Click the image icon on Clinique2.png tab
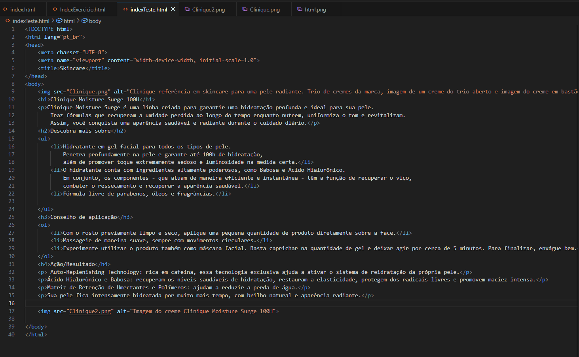The image size is (579, 357). click(x=187, y=9)
